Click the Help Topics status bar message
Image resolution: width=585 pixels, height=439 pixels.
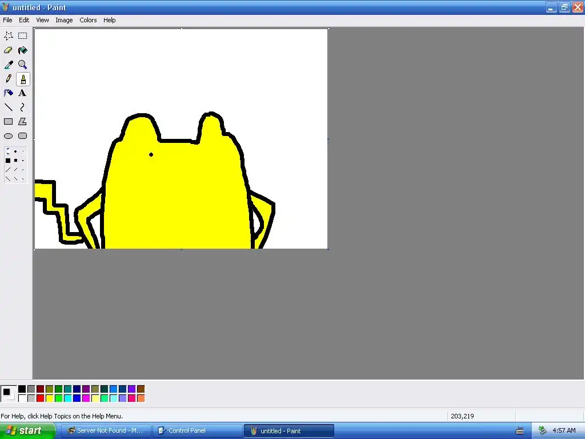(62, 416)
